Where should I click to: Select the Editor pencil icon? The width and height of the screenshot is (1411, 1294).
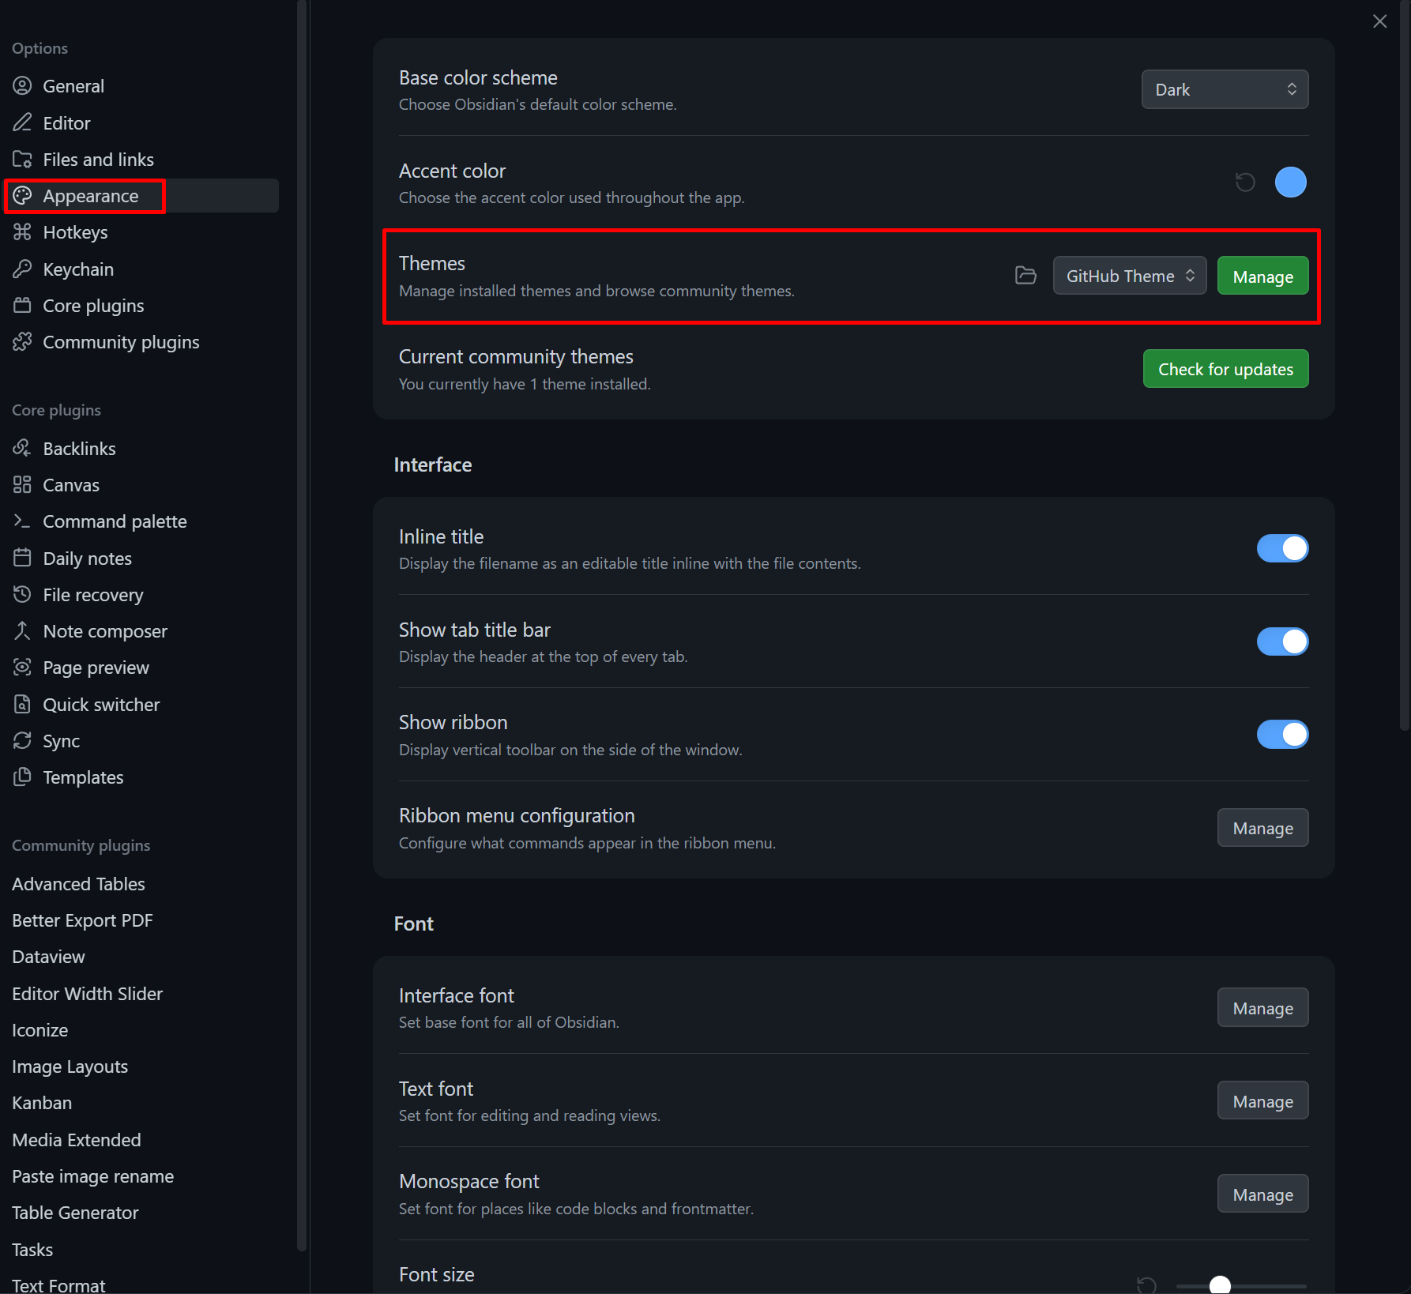22,122
